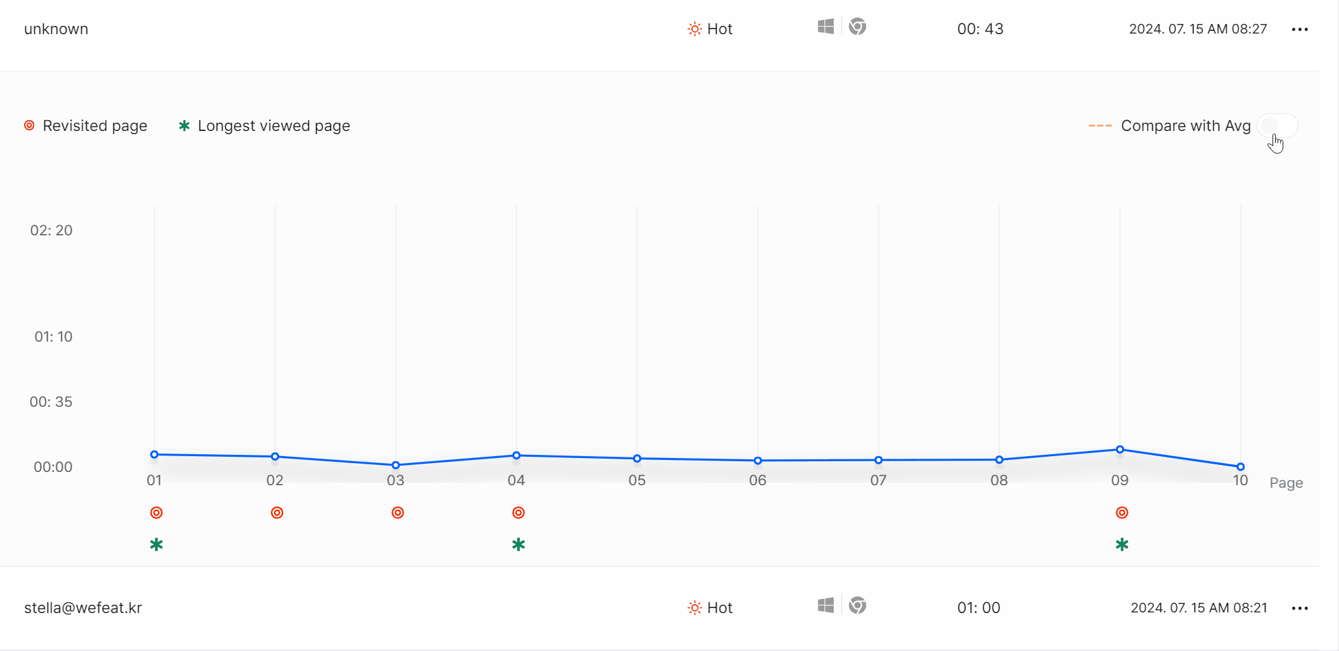Click the longest viewed star under page 04
Screen dimensions: 1339x651
pos(519,545)
